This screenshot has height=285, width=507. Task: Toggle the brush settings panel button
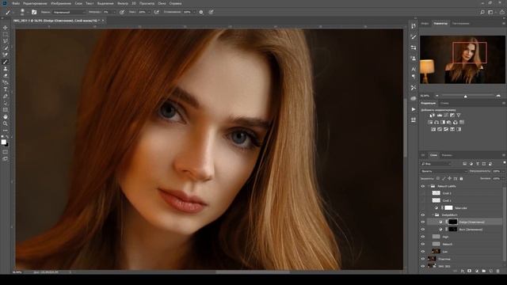pos(34,12)
